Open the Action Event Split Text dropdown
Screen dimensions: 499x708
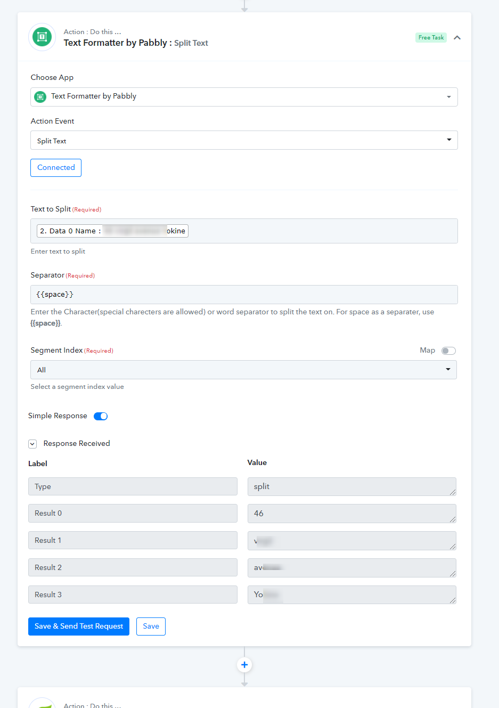[x=244, y=140]
